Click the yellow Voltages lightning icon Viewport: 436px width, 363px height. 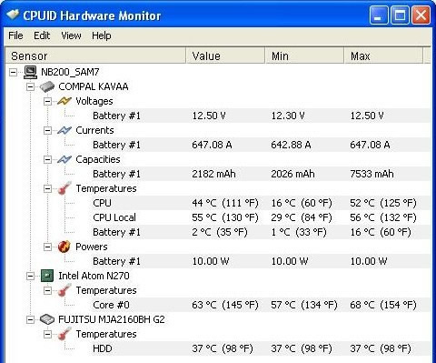pyautogui.click(x=64, y=101)
